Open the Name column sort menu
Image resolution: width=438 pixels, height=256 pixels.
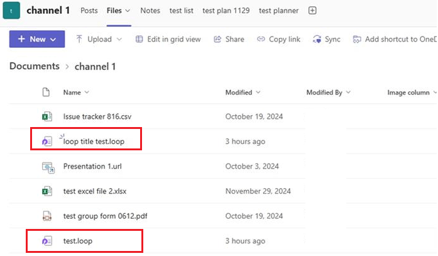76,92
